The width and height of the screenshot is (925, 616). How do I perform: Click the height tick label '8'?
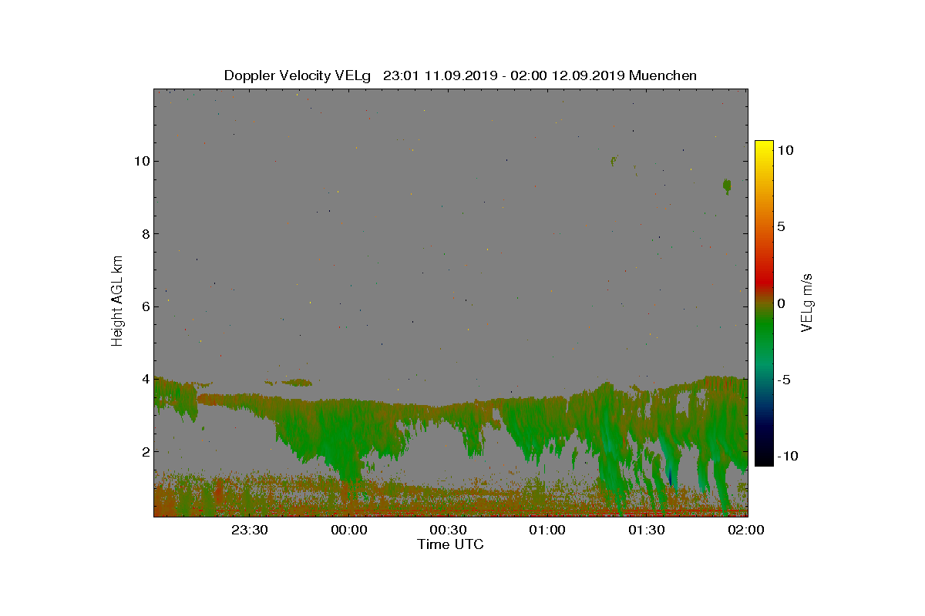[144, 234]
